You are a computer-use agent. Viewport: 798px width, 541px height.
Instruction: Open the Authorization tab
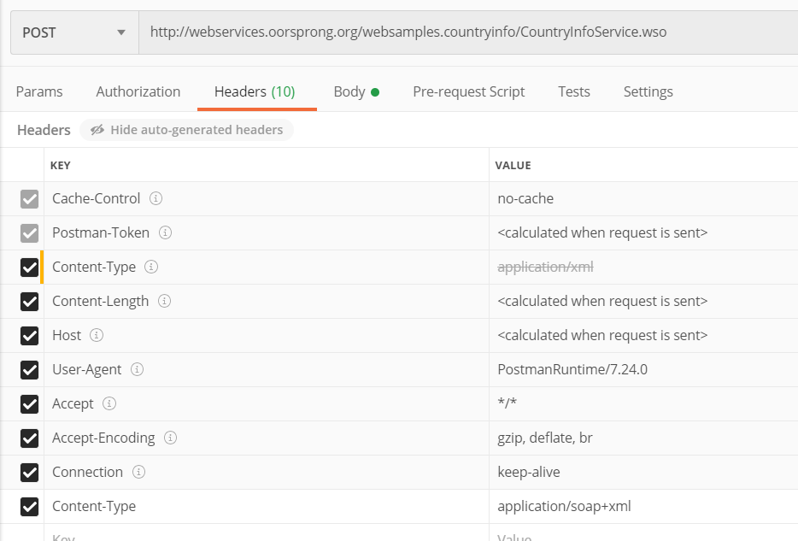[138, 91]
